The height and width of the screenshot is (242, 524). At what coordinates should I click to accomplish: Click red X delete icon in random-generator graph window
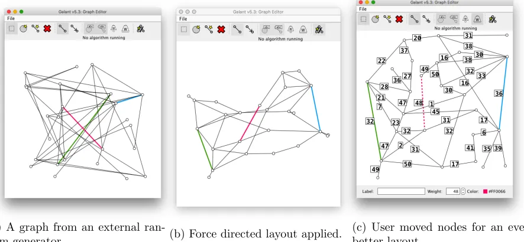pos(47,29)
